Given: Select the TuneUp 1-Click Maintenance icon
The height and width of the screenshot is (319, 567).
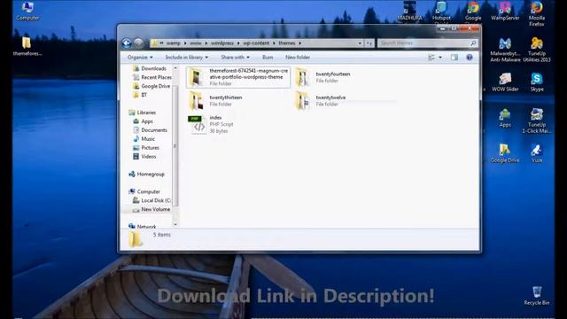Looking at the screenshot, I should coord(537,121).
